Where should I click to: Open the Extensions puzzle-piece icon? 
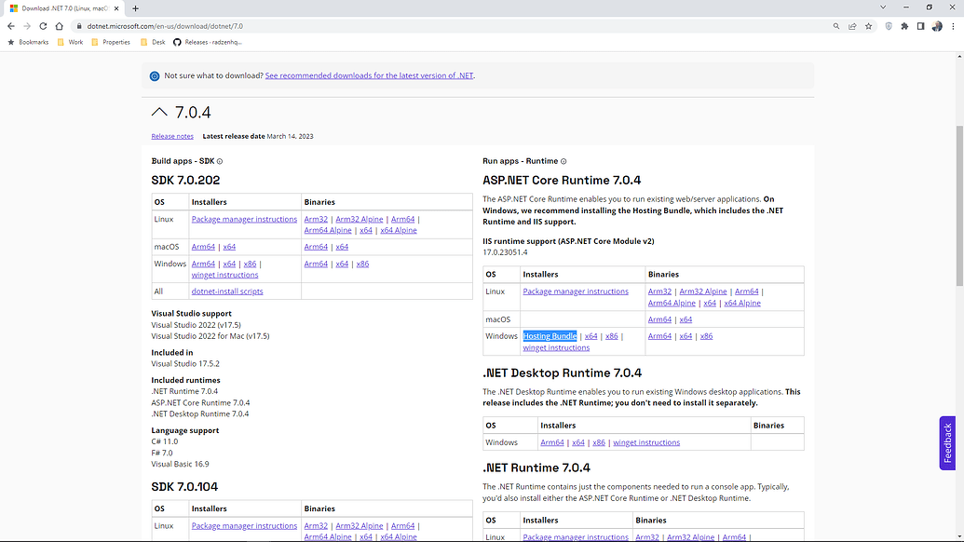(x=904, y=26)
